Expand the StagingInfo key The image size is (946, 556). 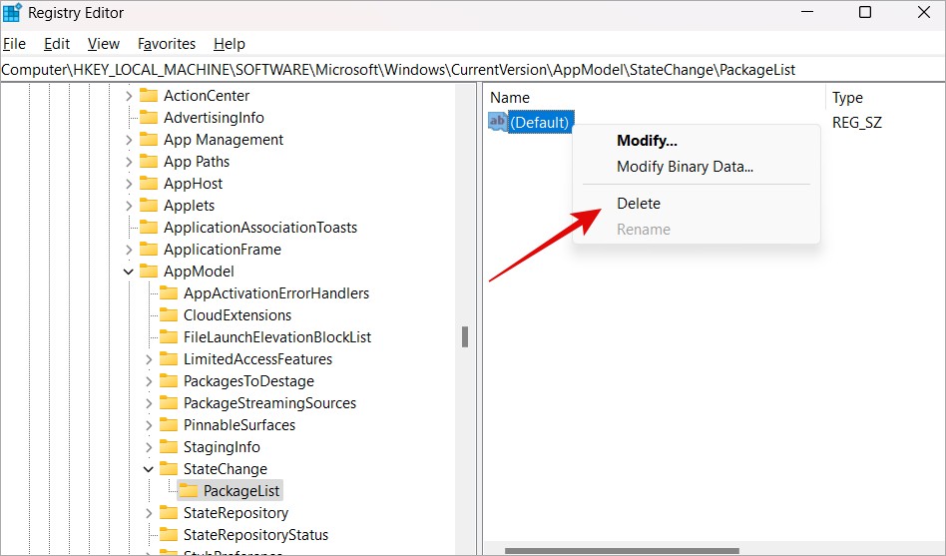click(149, 447)
